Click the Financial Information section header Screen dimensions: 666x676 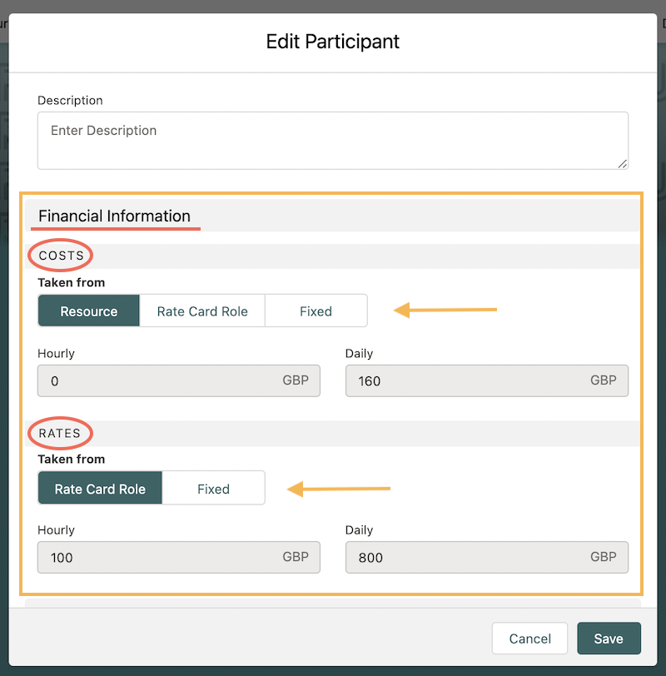pyautogui.click(x=115, y=216)
